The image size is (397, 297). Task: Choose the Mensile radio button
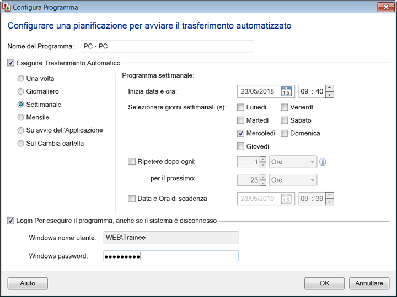click(x=21, y=117)
